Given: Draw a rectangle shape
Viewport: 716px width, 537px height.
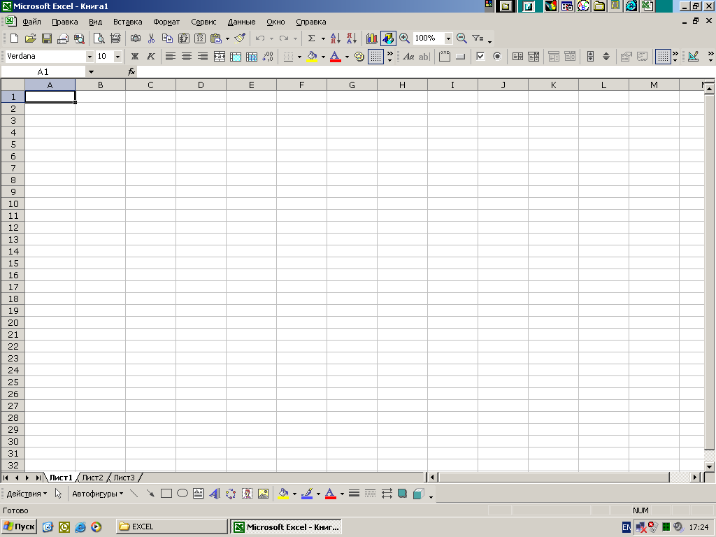Looking at the screenshot, I should point(166,494).
